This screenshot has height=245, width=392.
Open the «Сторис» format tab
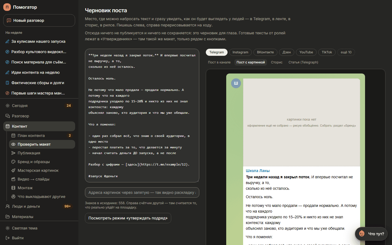tap(277, 62)
